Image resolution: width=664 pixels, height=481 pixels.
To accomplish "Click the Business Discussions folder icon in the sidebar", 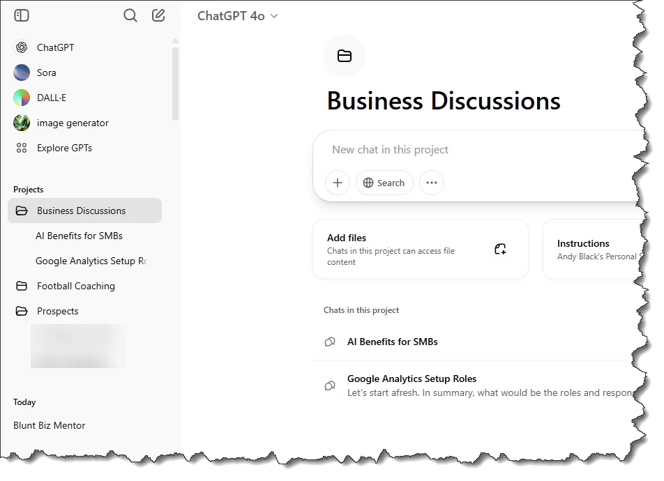I will [x=22, y=211].
